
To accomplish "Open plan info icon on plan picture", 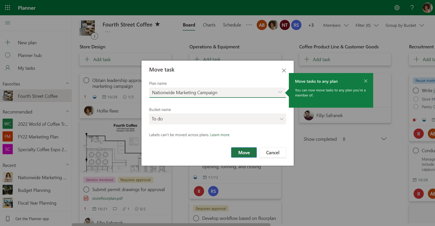I will pyautogui.click(x=94, y=36).
